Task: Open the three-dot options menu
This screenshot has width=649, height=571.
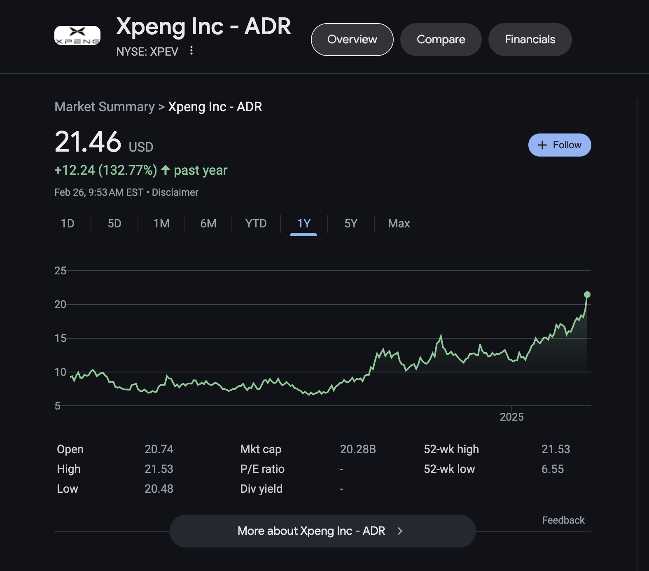Action: tap(192, 51)
